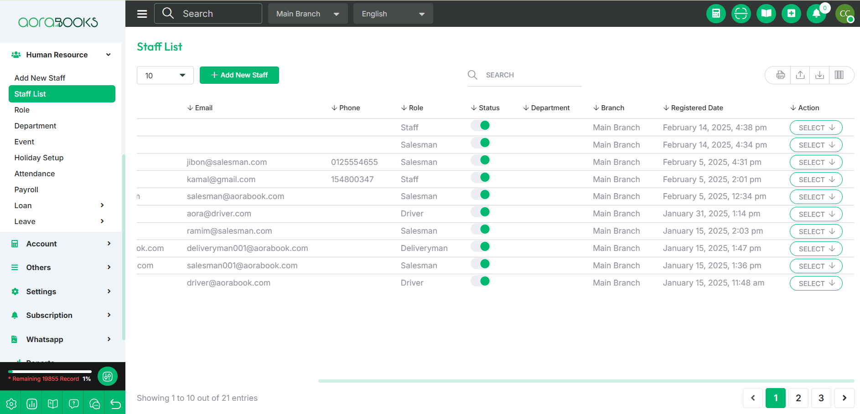The image size is (860, 414).
Task: Go to page 2
Action: coord(798,398)
